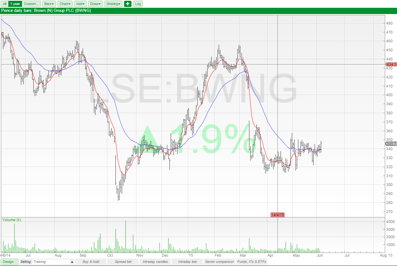Click the Volume (k) panel label
The width and height of the screenshot is (397, 266).
tap(12, 220)
